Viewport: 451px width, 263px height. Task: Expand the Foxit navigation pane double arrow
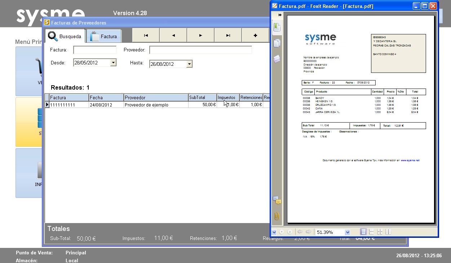tap(280, 15)
